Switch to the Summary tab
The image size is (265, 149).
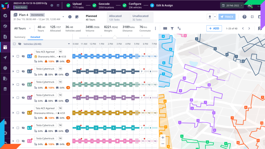coord(20,37)
